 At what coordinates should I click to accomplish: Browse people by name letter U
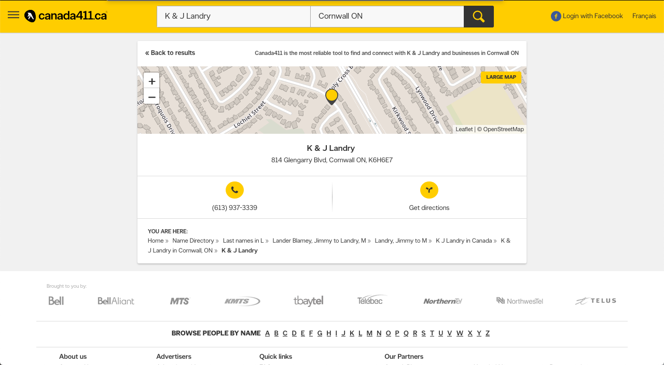coord(441,333)
